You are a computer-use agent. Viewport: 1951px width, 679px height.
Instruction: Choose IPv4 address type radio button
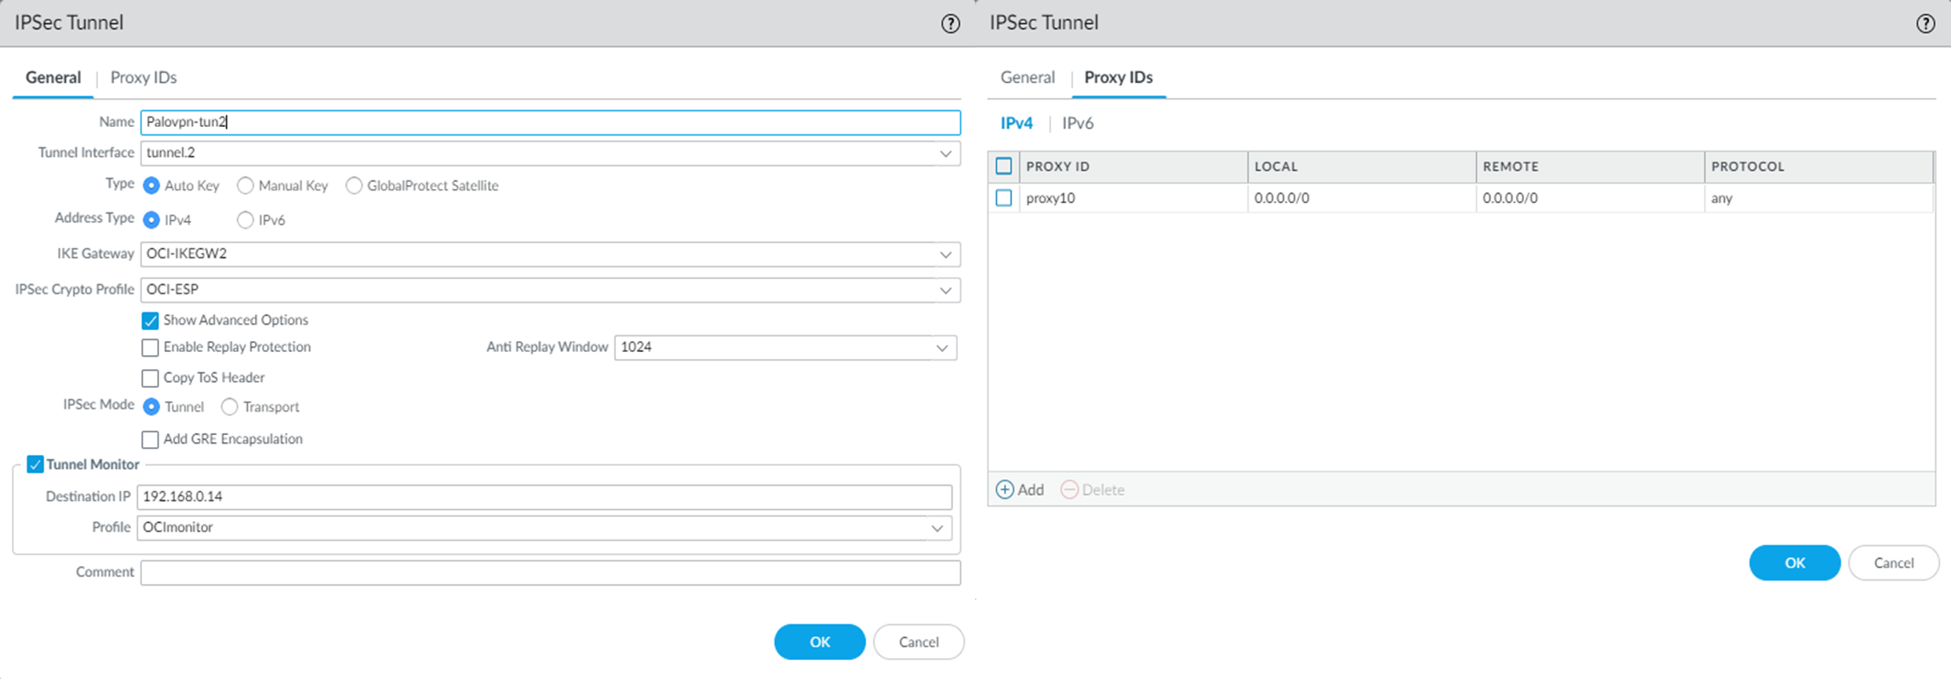(151, 220)
